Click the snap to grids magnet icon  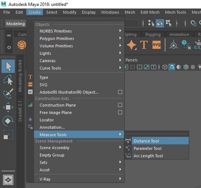point(194,23)
